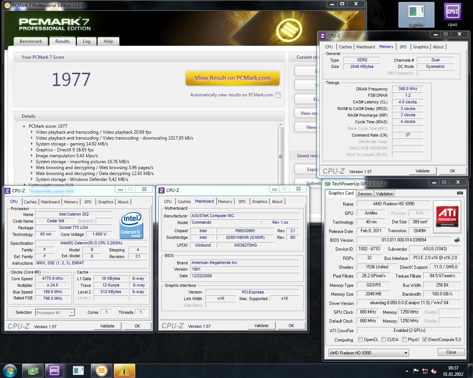Open SPD tab in Memory CPU-Z window

coord(403,47)
